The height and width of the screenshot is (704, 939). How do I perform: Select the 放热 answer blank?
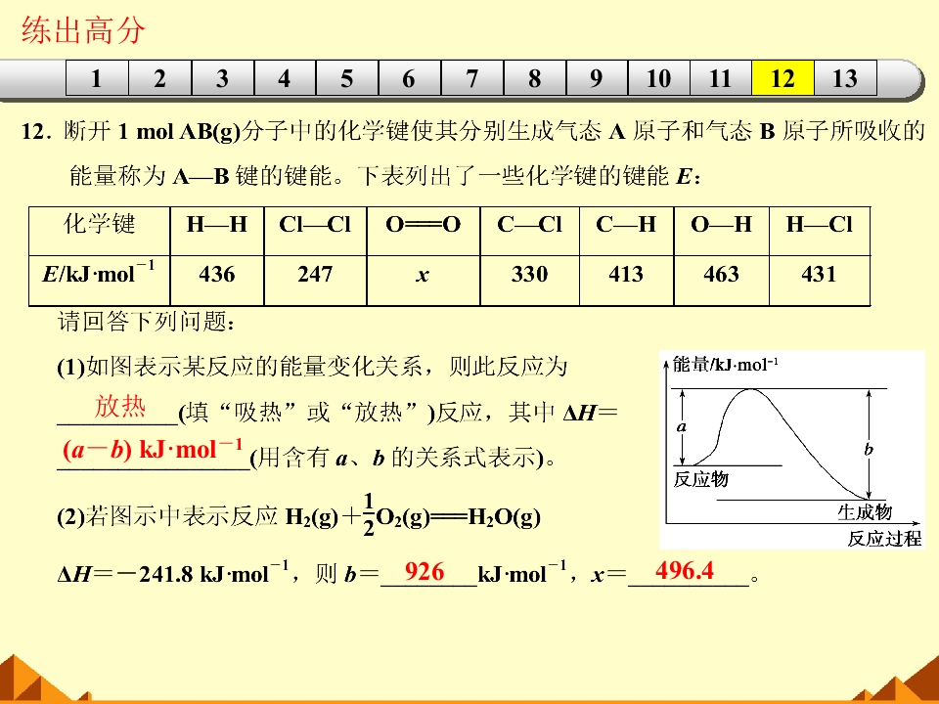point(118,409)
